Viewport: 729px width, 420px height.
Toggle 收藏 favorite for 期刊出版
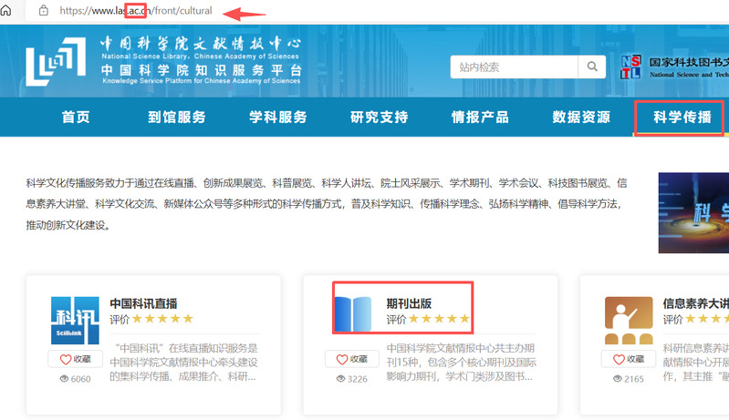click(352, 359)
